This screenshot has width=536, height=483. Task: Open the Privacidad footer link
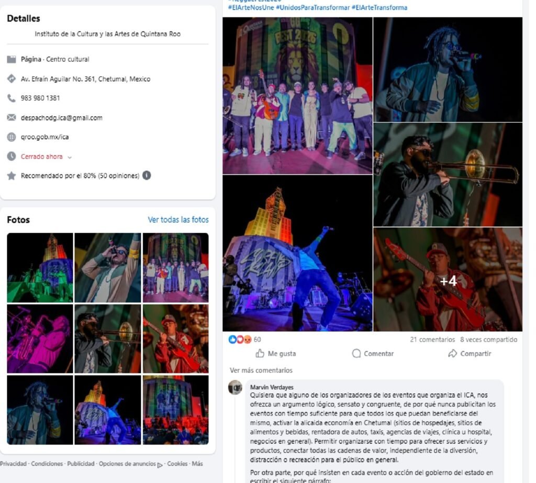click(x=13, y=464)
